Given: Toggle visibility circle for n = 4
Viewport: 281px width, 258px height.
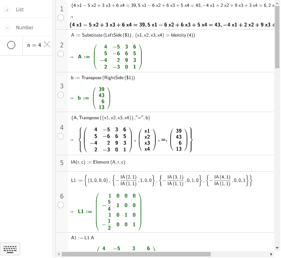Looking at the screenshot, I should pos(11,45).
